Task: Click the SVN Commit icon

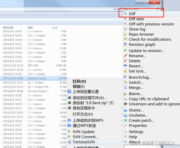Action: (x=69, y=137)
